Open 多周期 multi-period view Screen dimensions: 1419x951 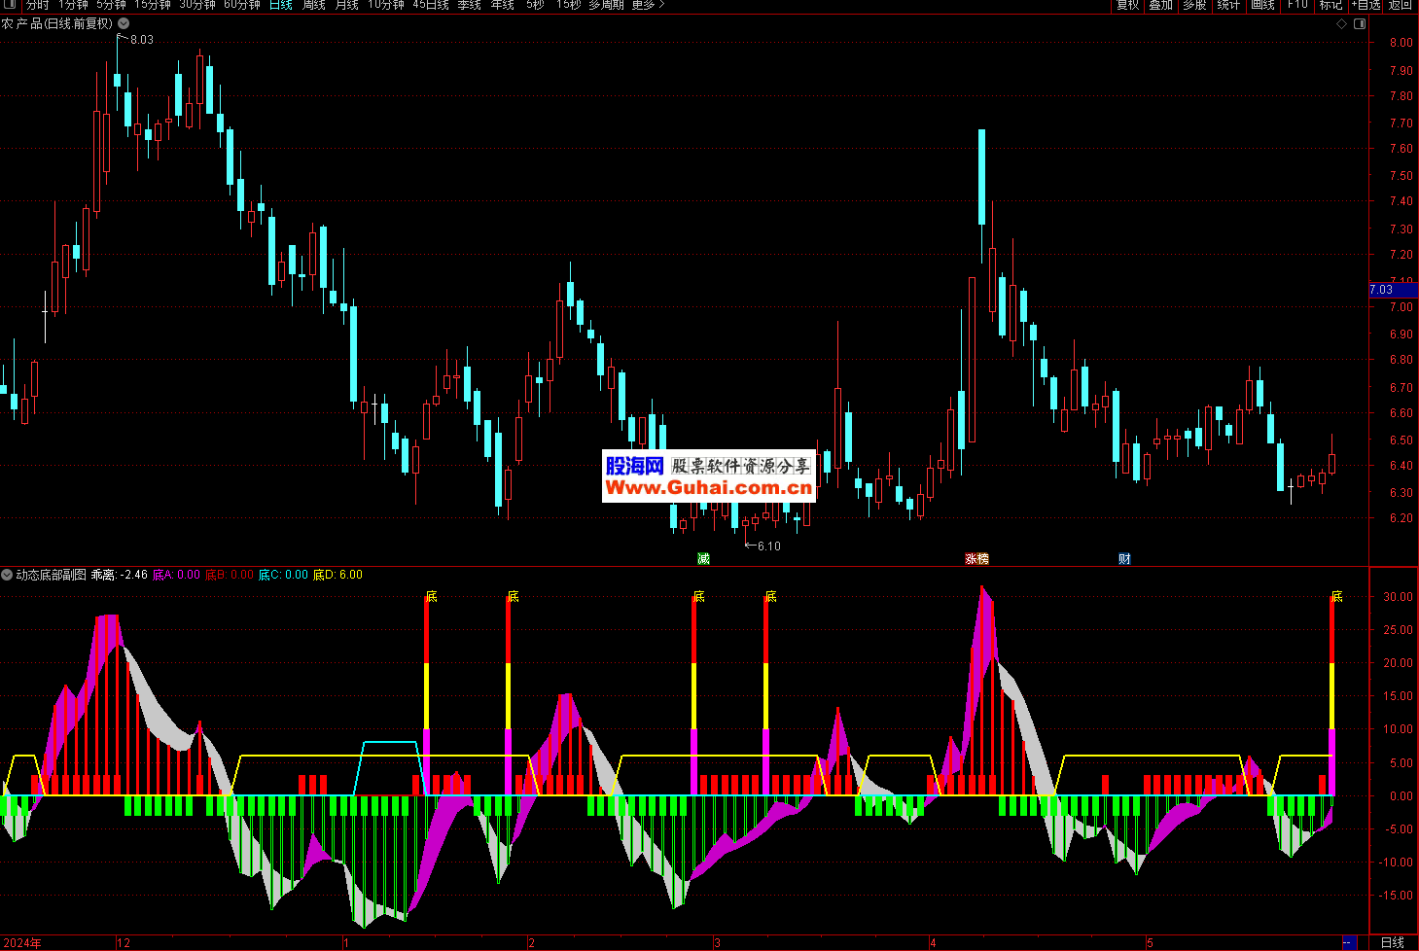click(x=606, y=5)
